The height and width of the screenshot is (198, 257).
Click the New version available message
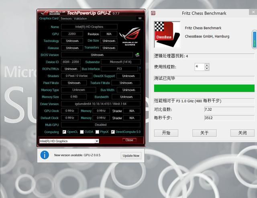tap(77, 155)
